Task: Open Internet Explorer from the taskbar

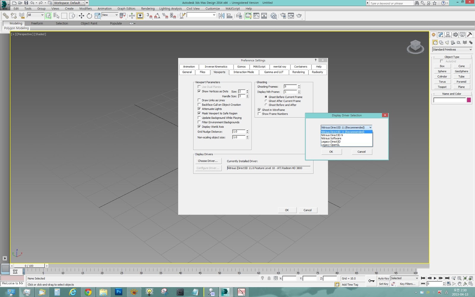Action: tap(72, 292)
